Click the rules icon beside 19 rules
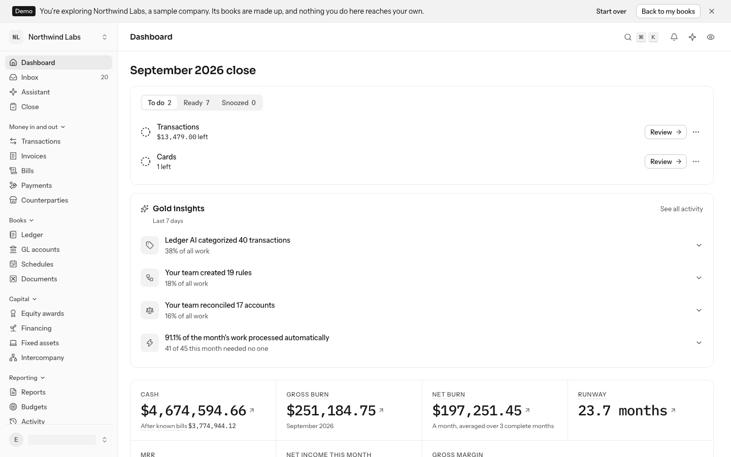731x457 pixels. (150, 278)
